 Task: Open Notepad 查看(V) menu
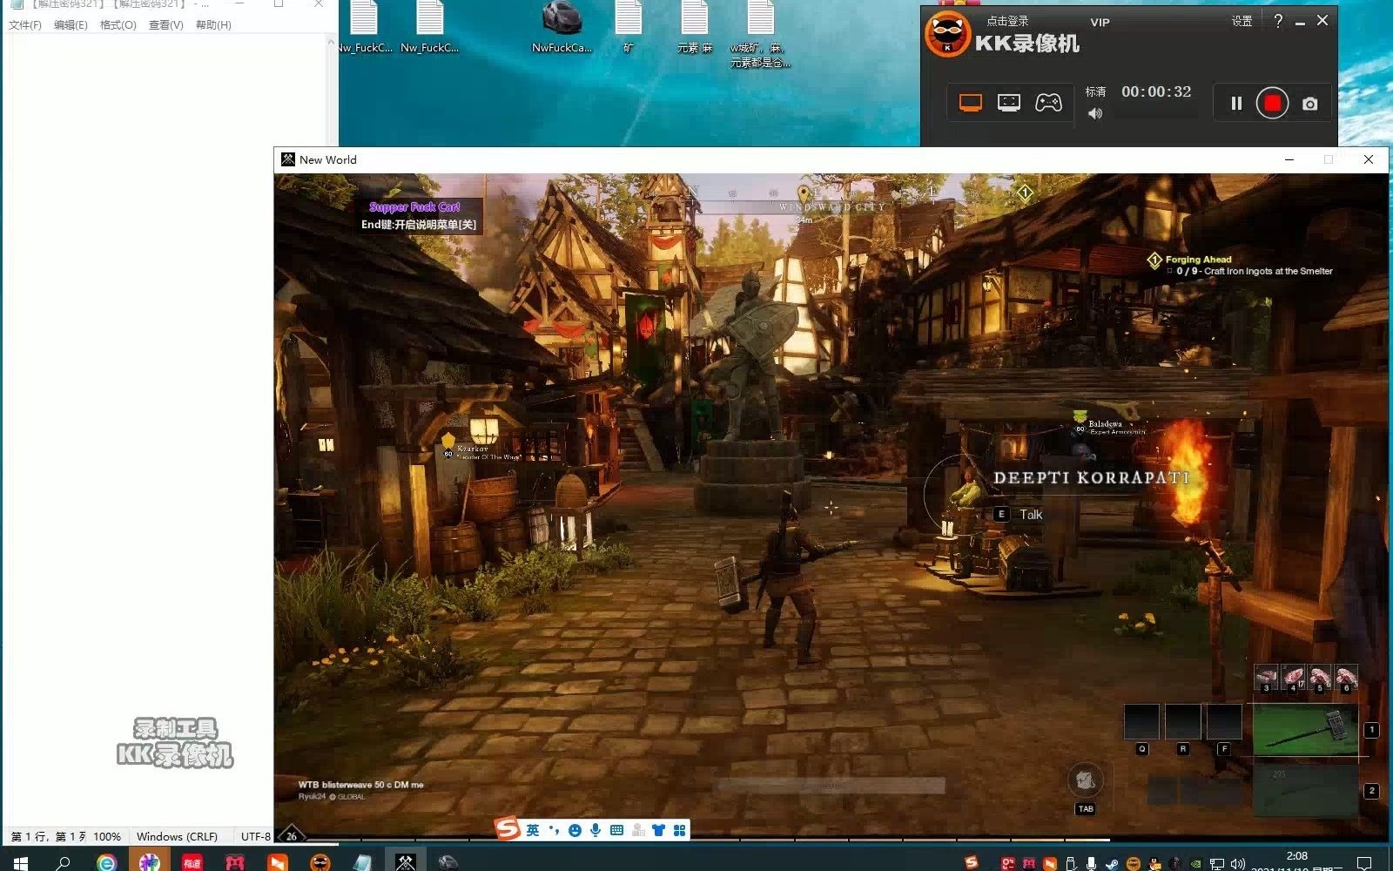(x=165, y=24)
